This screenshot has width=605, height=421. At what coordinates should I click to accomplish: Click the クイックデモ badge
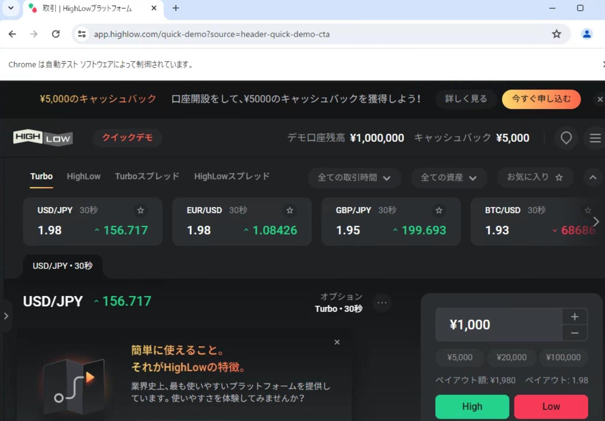127,137
